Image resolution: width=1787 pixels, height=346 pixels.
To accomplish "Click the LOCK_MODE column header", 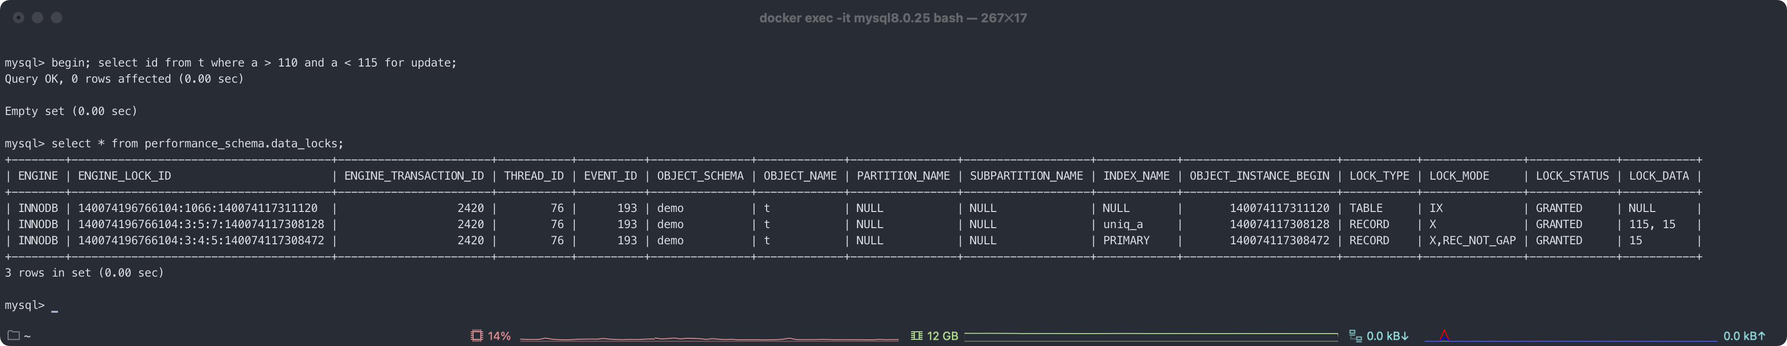I will pos(1459,175).
